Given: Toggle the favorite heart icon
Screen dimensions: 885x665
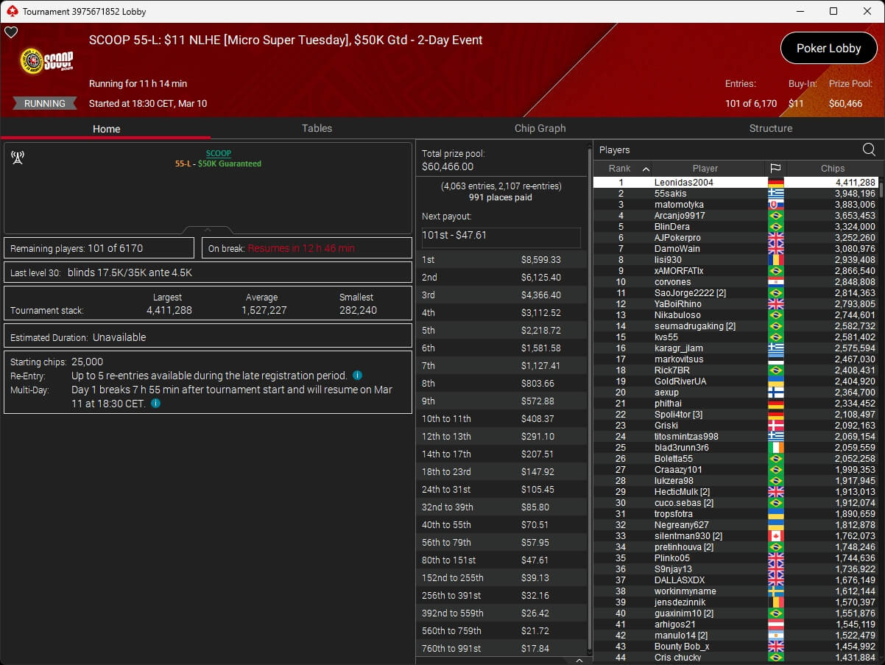Looking at the screenshot, I should pos(11,33).
